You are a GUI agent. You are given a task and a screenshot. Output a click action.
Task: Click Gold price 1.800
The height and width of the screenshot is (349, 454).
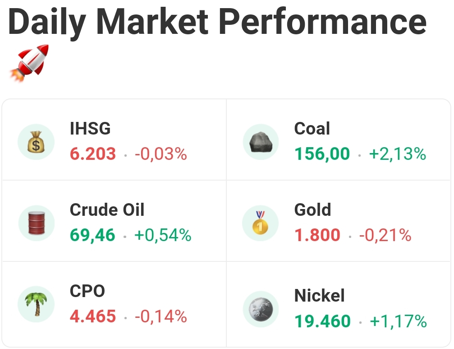coord(317,235)
